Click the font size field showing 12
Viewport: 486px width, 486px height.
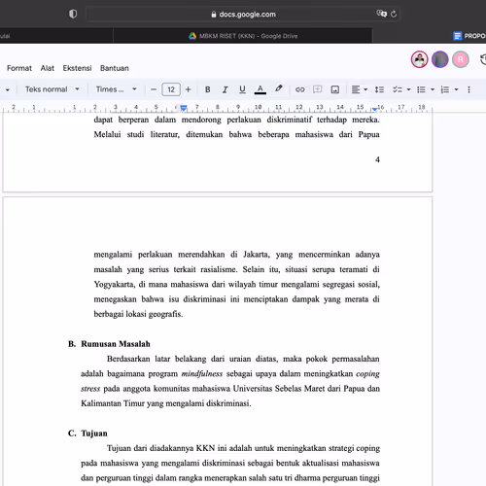[171, 89]
